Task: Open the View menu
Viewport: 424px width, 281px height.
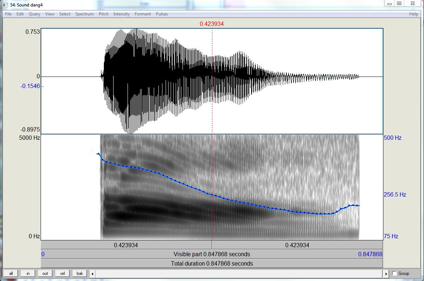Action: [x=50, y=14]
